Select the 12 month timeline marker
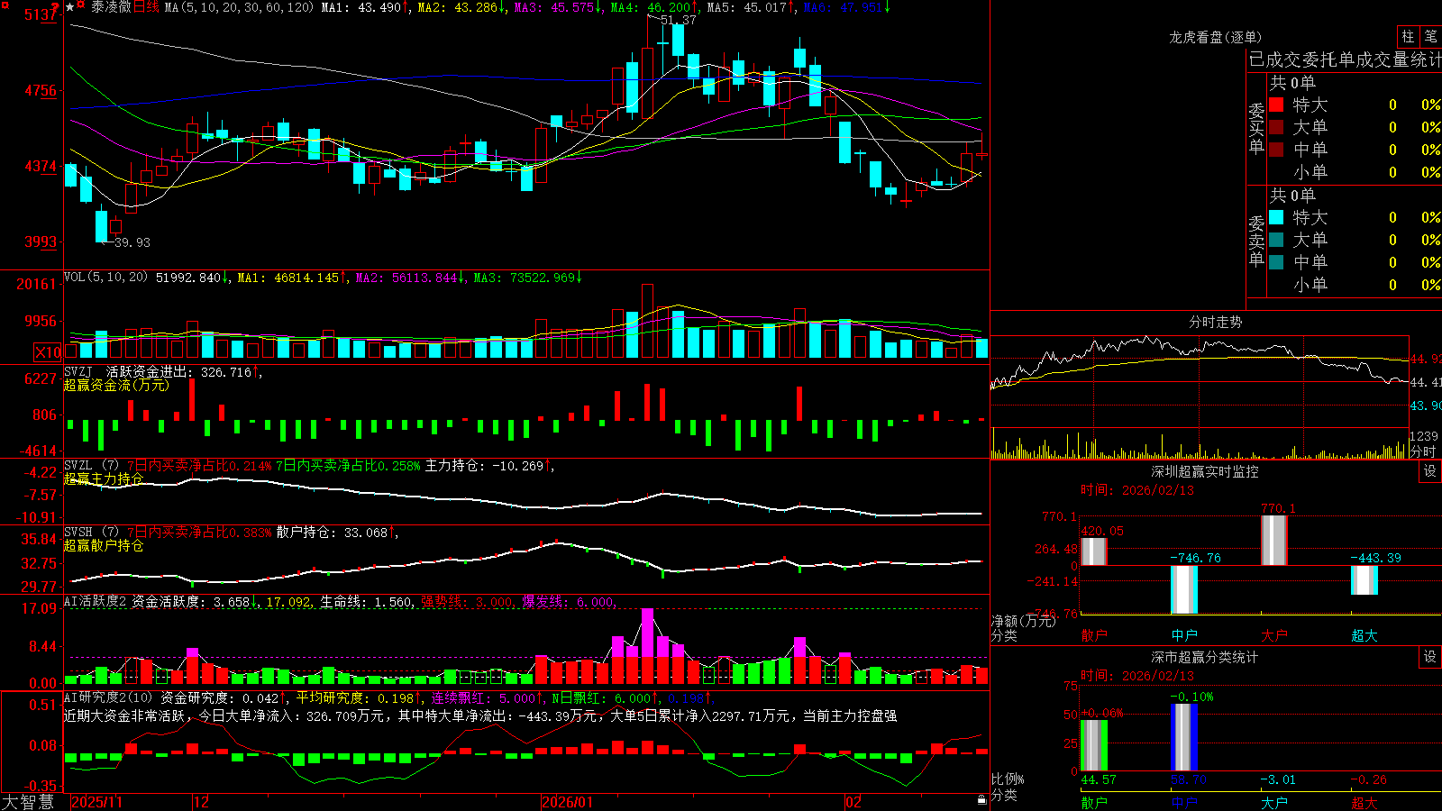Image resolution: width=1442 pixels, height=811 pixels. pyautogui.click(x=201, y=802)
